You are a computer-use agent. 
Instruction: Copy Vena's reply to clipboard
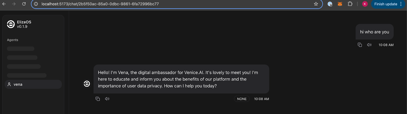click(98, 99)
